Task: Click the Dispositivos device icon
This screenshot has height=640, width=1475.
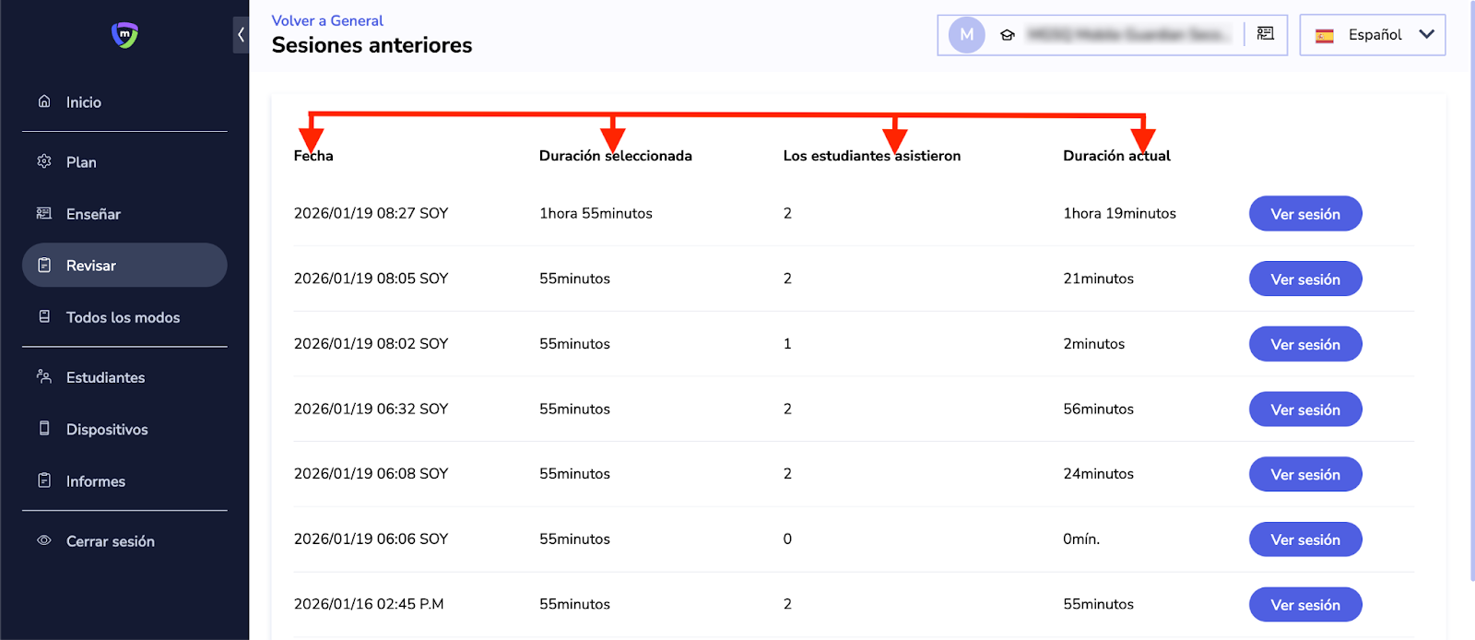Action: [x=44, y=428]
